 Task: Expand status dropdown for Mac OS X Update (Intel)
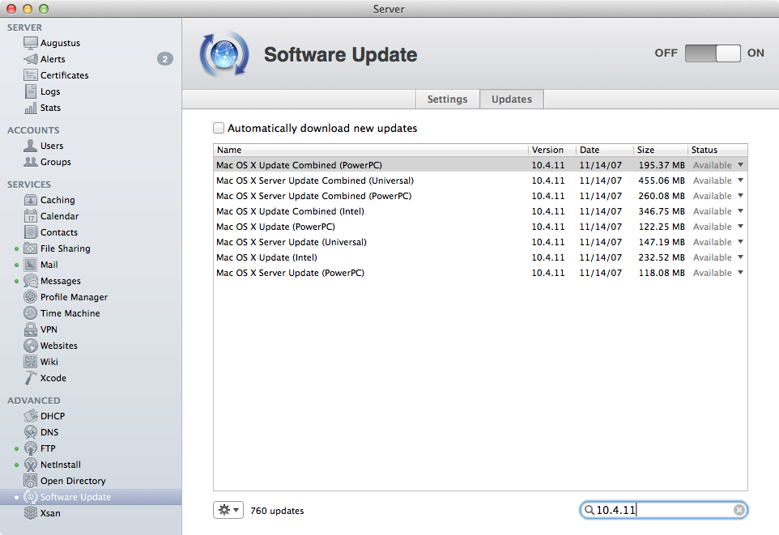[740, 257]
